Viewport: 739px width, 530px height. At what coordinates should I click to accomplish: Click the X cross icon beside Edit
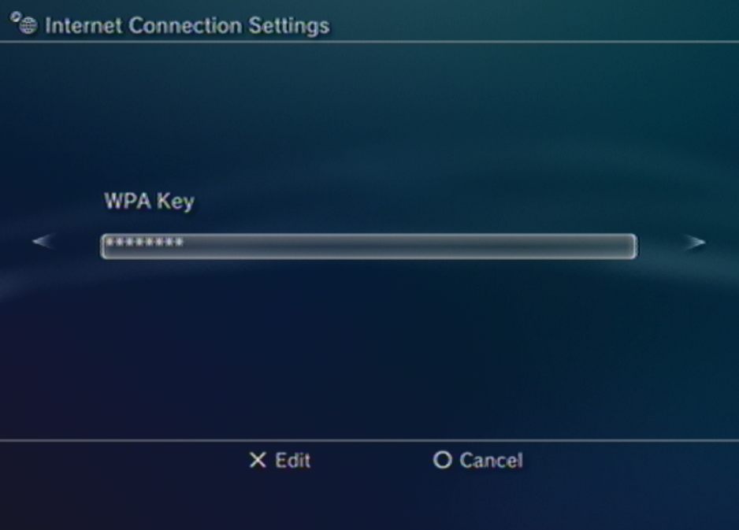click(x=257, y=460)
